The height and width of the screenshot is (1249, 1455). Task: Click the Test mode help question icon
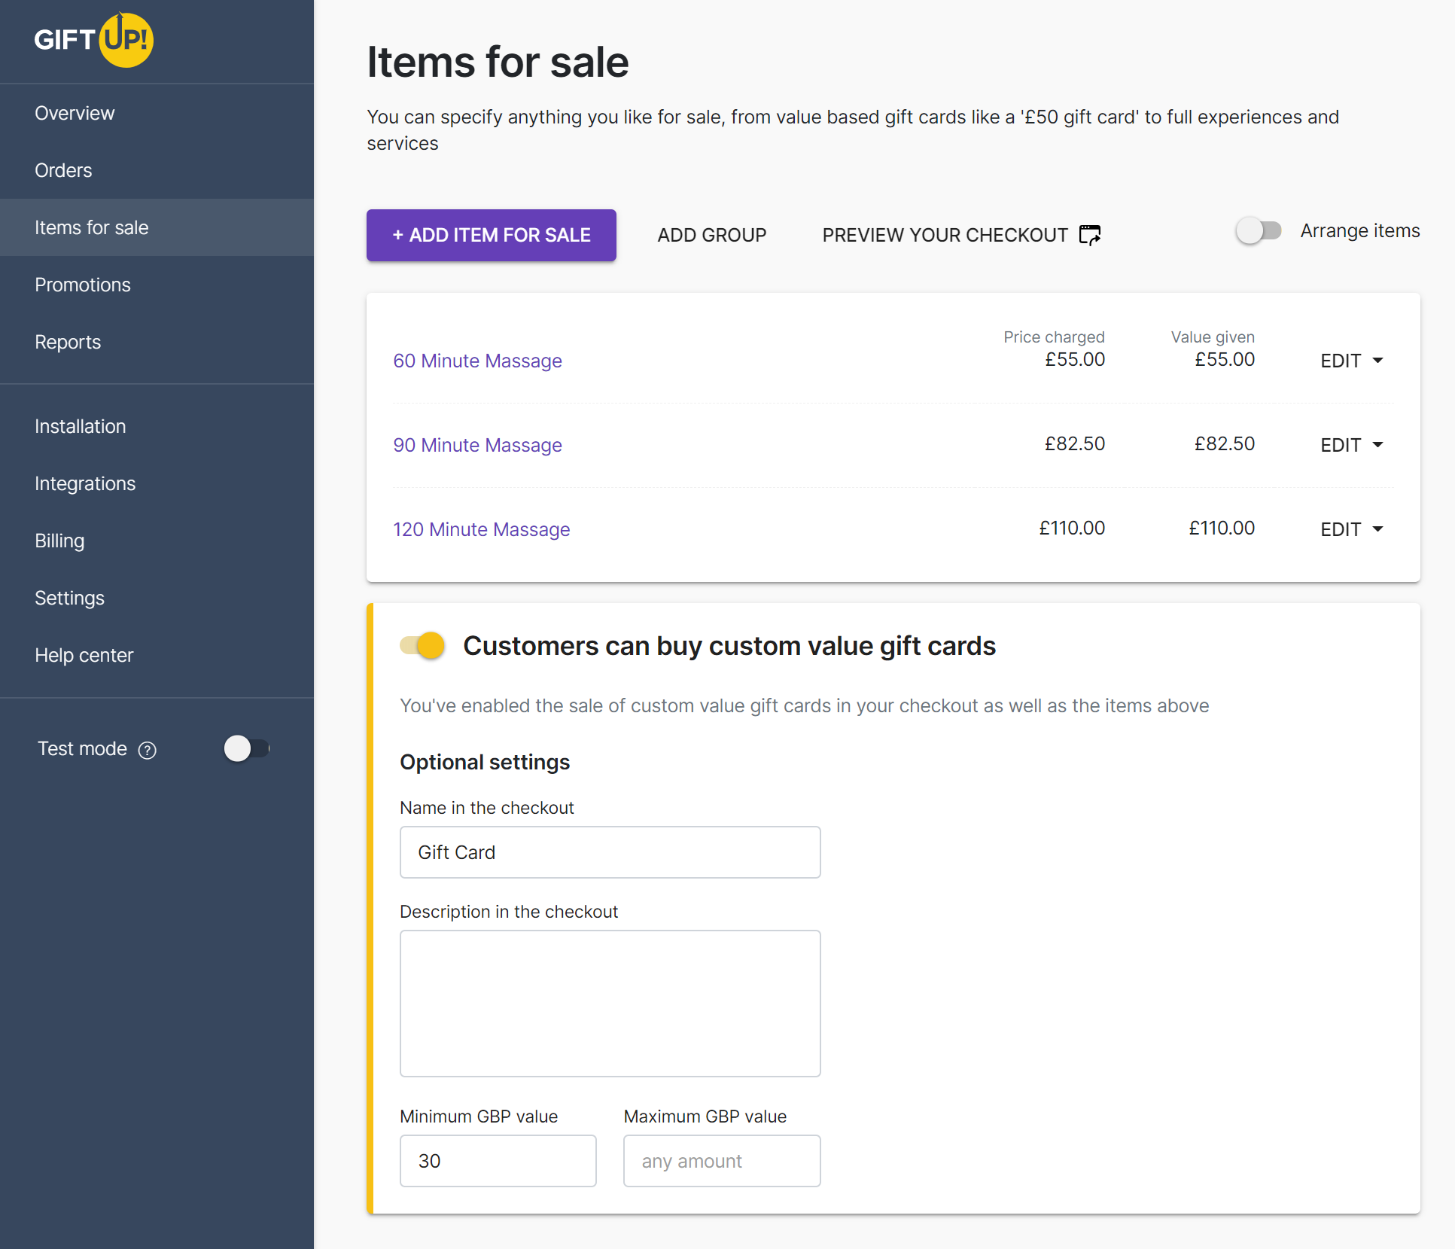(148, 750)
